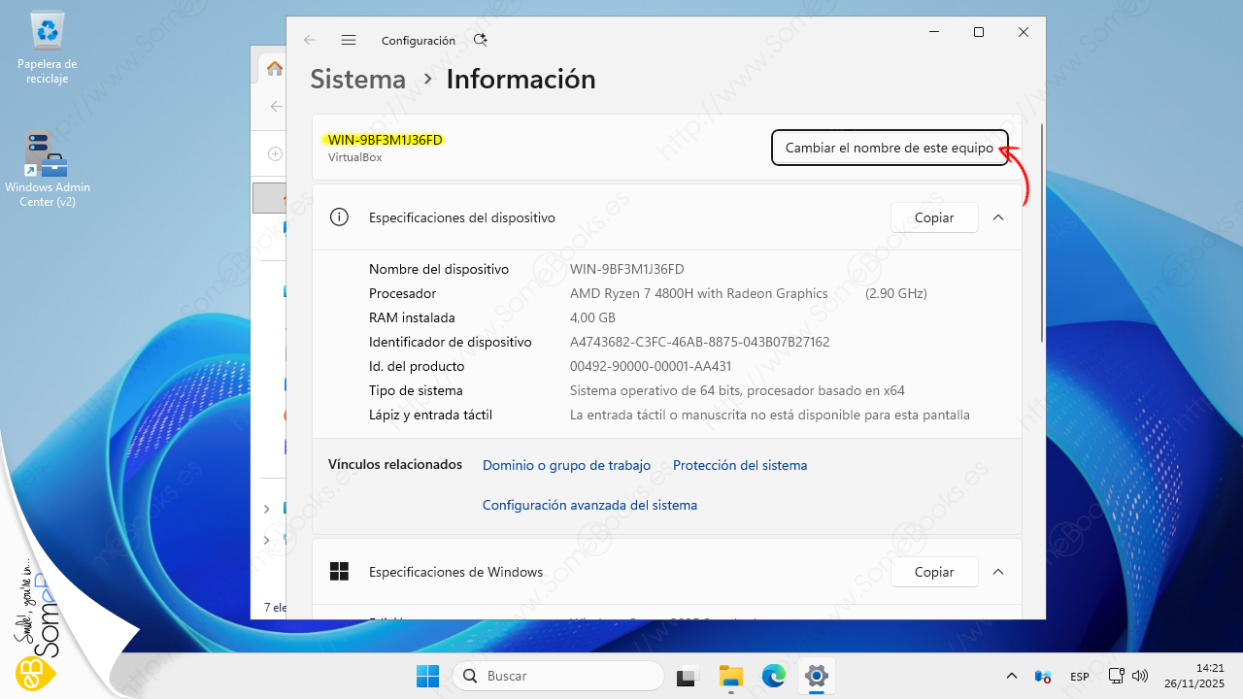This screenshot has width=1243, height=699.
Task: Collapse Especificaciones del dispositivo section
Action: point(998,217)
